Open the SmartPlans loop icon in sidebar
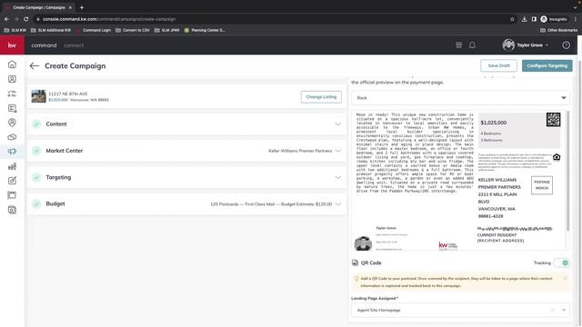 (12, 137)
